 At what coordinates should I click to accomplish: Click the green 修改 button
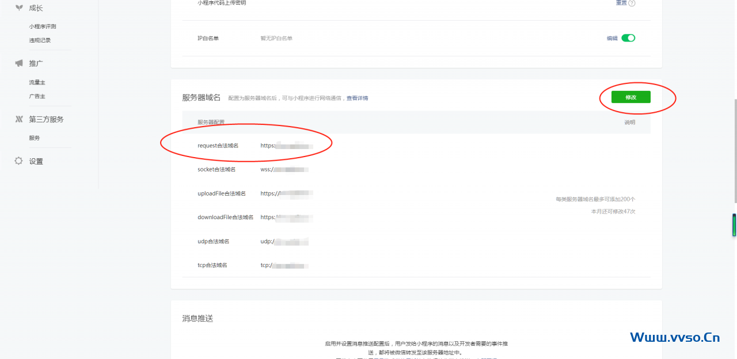(630, 97)
